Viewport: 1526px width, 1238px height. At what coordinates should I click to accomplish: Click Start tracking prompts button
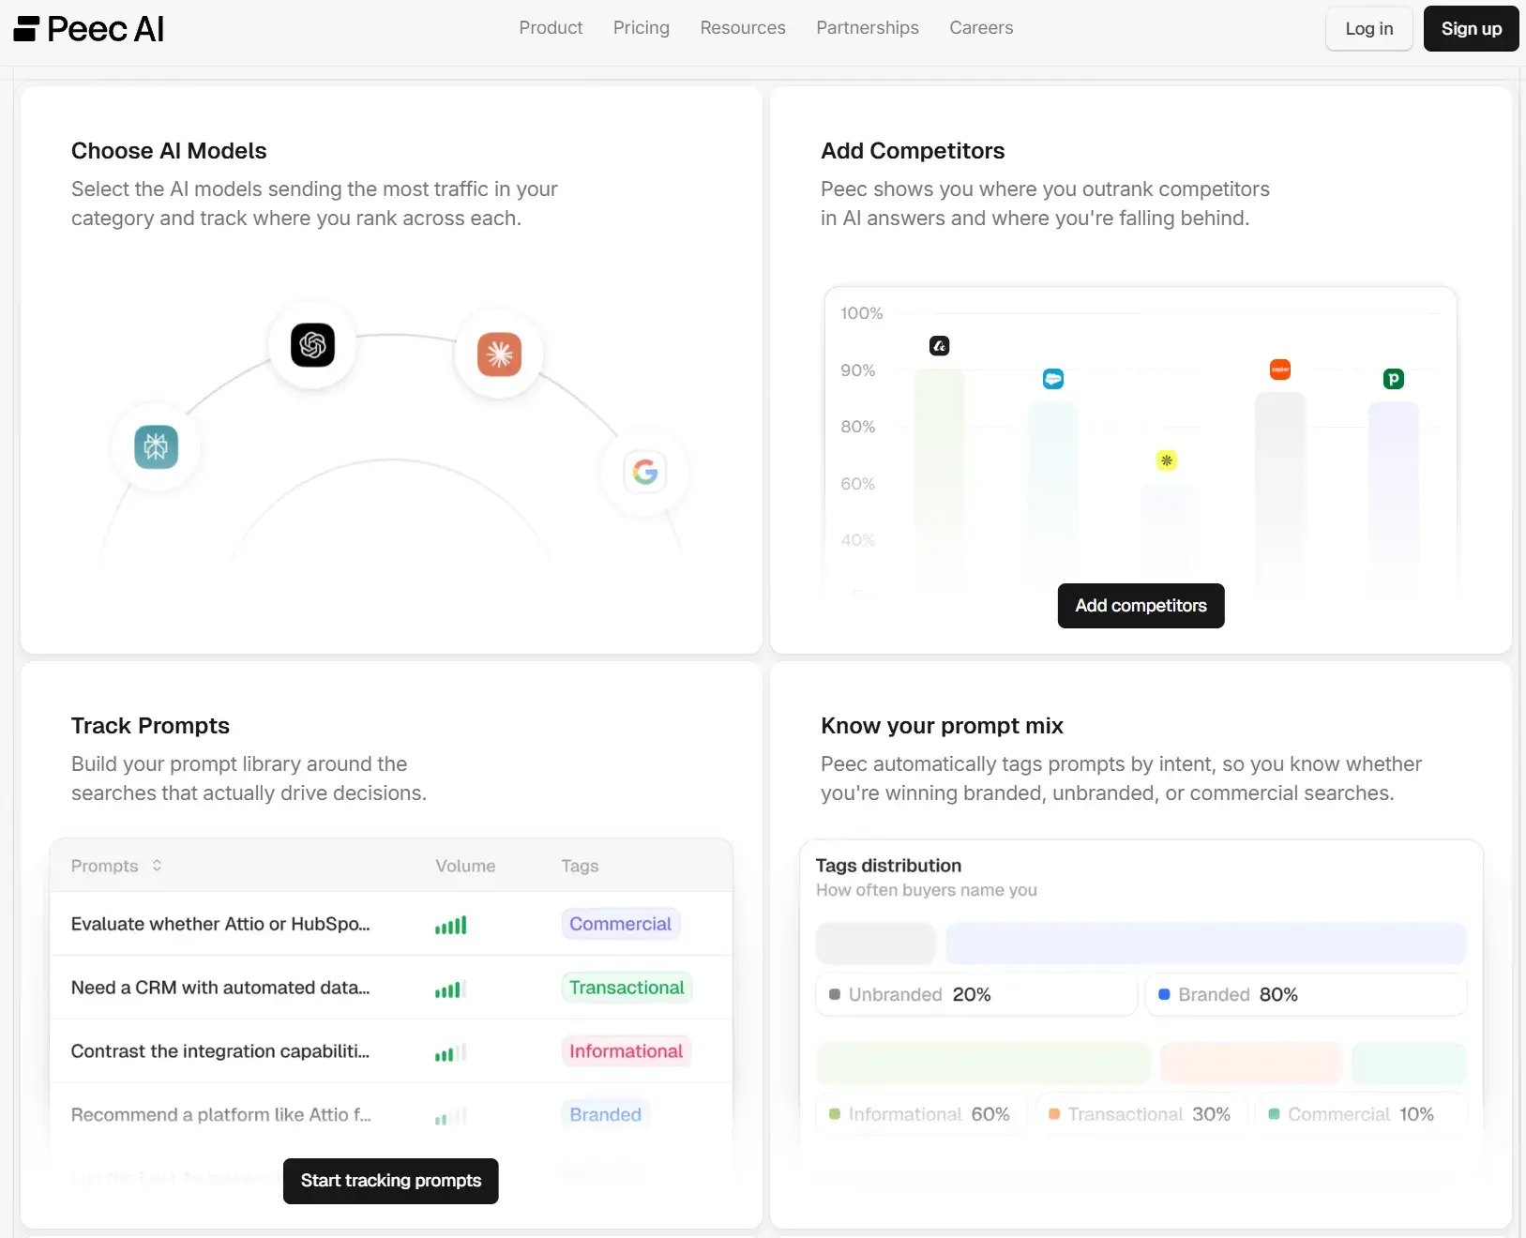[x=391, y=1181]
